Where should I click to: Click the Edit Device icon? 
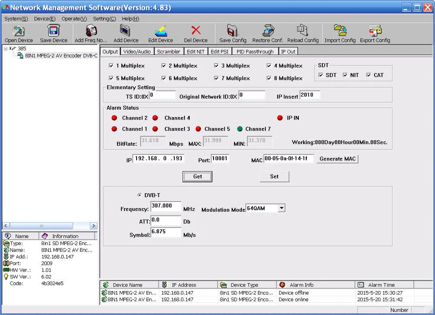161,31
